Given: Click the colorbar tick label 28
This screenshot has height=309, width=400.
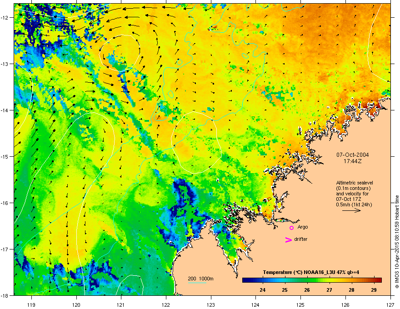Looking at the screenshot, I should 351,290.
